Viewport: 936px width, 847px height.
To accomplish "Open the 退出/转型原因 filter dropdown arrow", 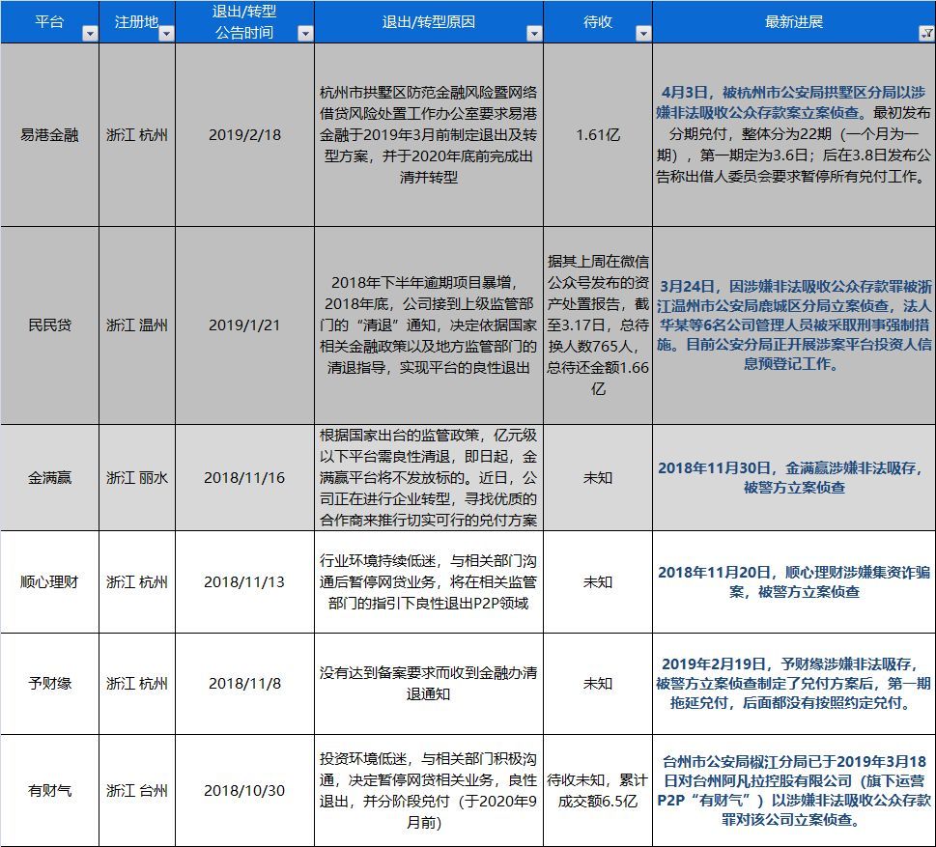I will pyautogui.click(x=534, y=34).
